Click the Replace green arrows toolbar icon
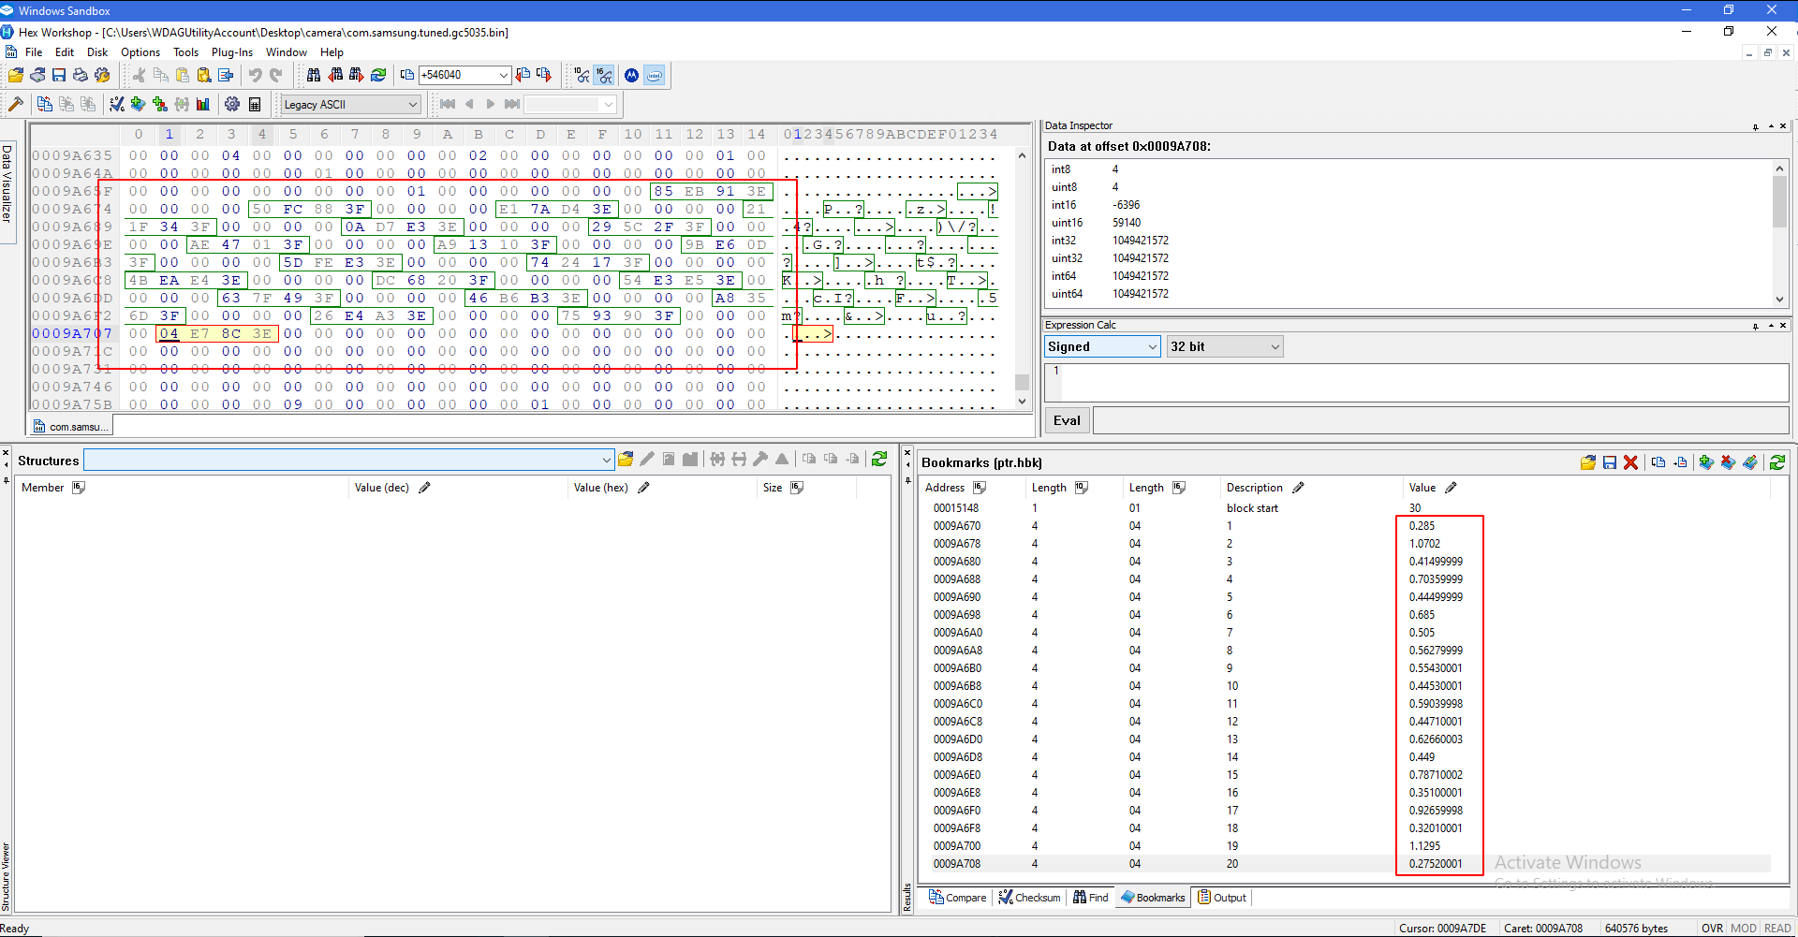This screenshot has width=1798, height=937. pos(378,75)
